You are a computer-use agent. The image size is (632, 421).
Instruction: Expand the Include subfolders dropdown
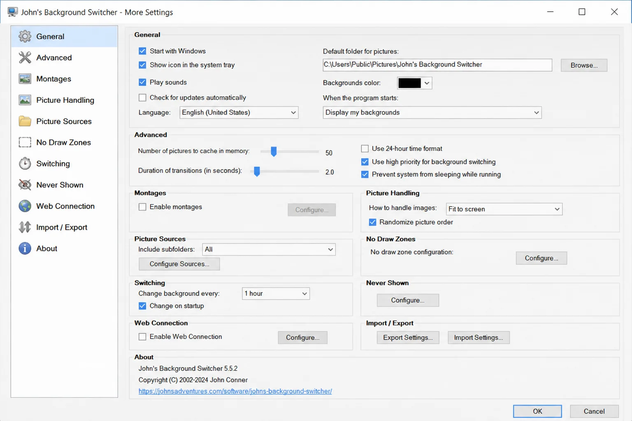tap(269, 249)
